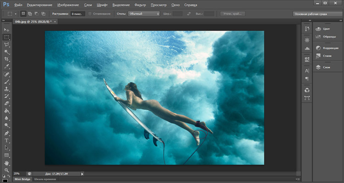Select the Dodge tool
The image size is (344, 183).
coord(6,125)
